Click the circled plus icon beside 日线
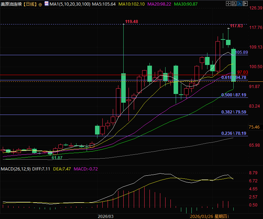The height and width of the screenshot is (219, 263). pyautogui.click(x=40, y=5)
